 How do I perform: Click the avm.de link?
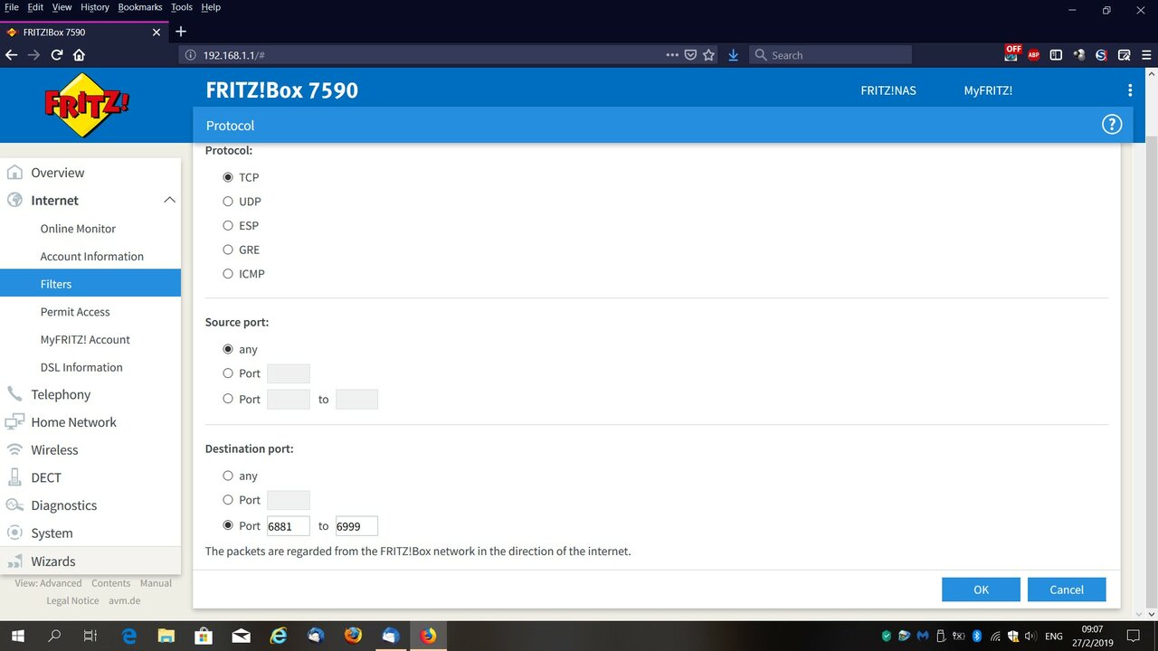[x=125, y=600]
